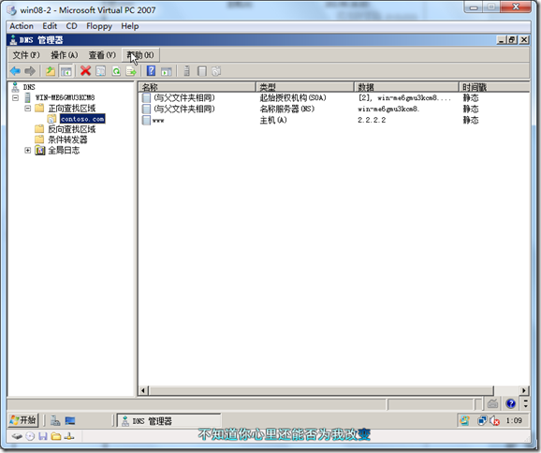Restore the DNS 管理器 inner window
Viewport: 541px width, 453px height.
click(x=512, y=40)
